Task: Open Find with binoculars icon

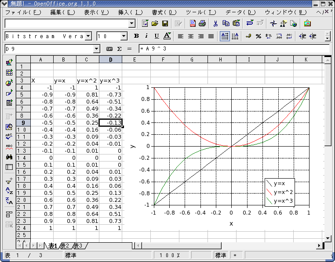Action: [x=9, y=157]
